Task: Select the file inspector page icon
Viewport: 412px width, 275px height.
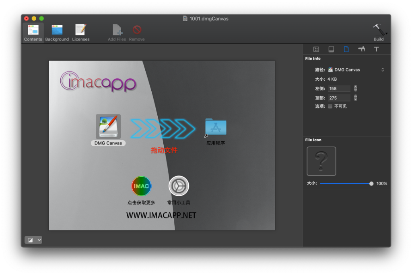Action: (x=346, y=49)
